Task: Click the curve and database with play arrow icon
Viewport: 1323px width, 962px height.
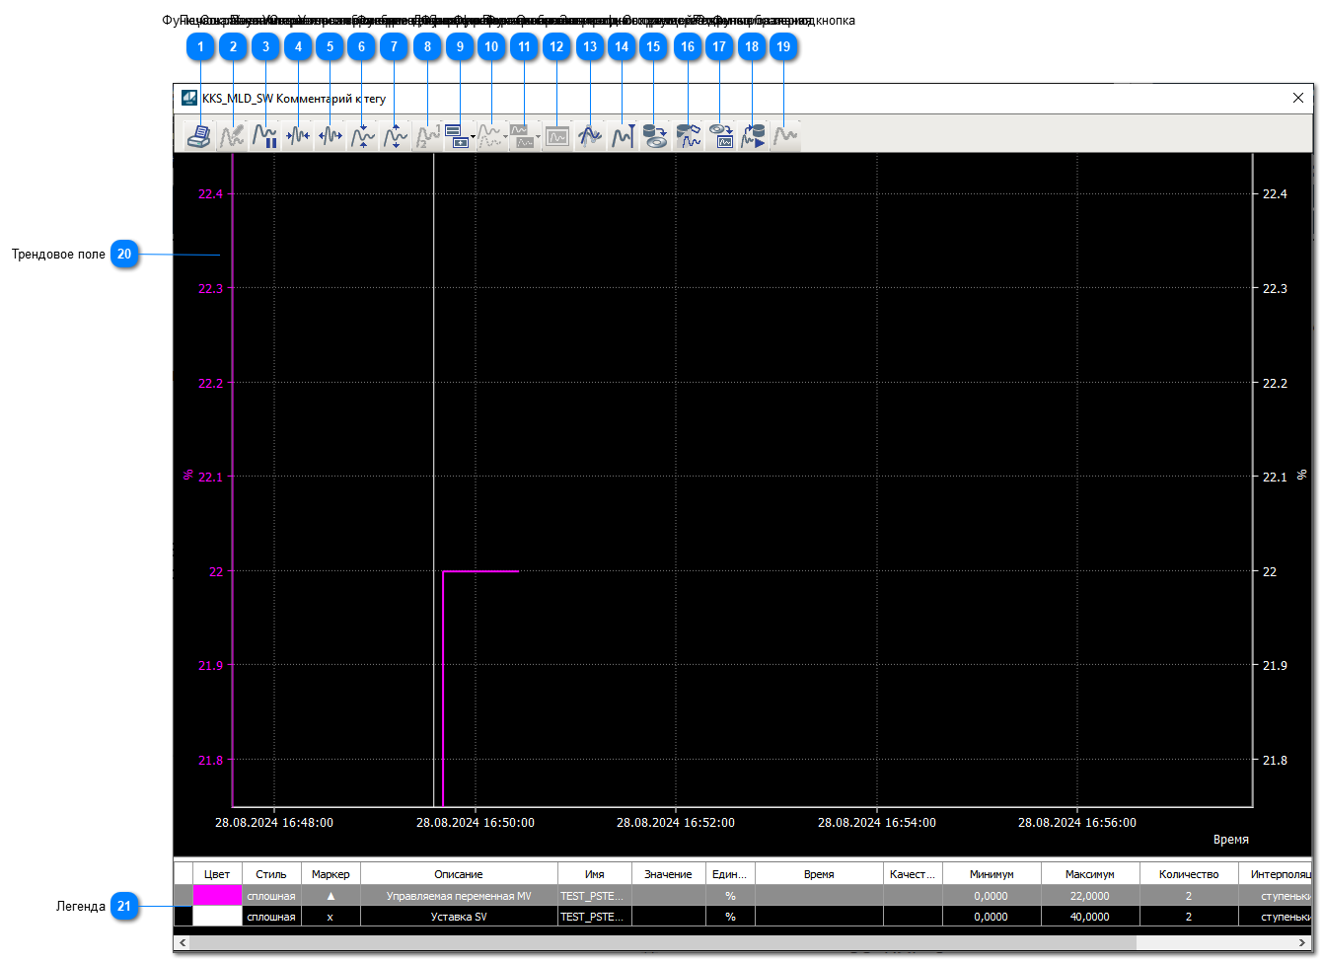Action: click(x=753, y=135)
